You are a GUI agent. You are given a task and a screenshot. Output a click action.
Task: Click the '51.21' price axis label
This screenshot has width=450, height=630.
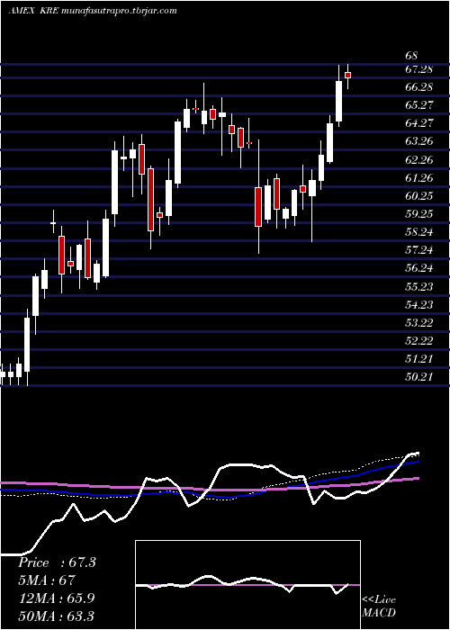tap(419, 359)
